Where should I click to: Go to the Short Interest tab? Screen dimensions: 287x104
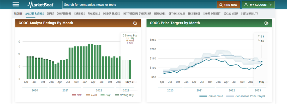click(212, 13)
